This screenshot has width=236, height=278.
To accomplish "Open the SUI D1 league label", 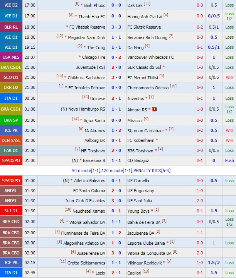I will coord(11,211).
